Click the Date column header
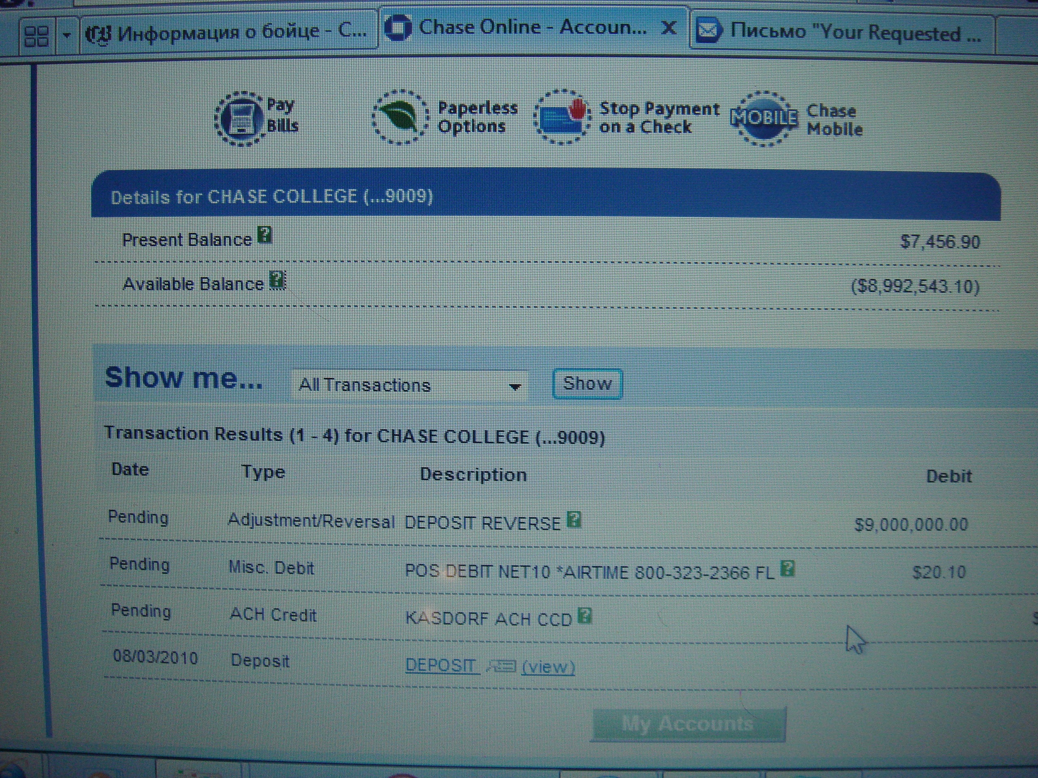This screenshot has height=778, width=1038. pos(130,469)
